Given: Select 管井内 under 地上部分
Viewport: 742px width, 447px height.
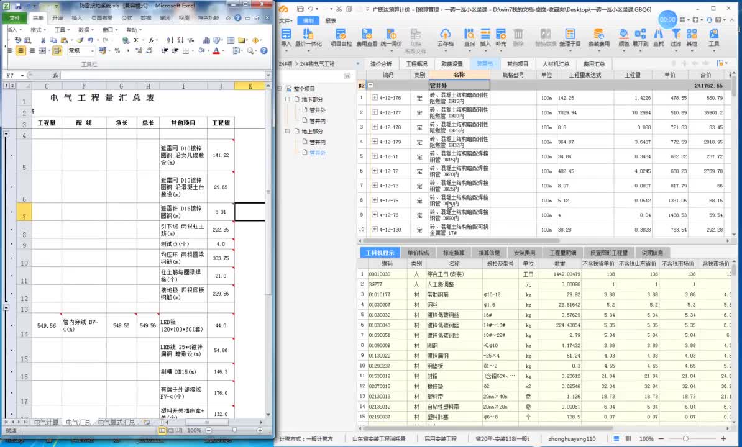Looking at the screenshot, I should point(317,142).
